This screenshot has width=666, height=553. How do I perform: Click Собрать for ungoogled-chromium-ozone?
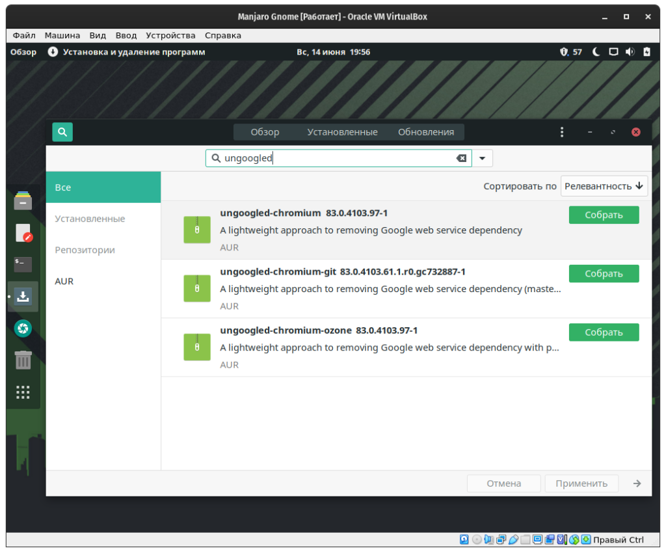click(x=604, y=332)
